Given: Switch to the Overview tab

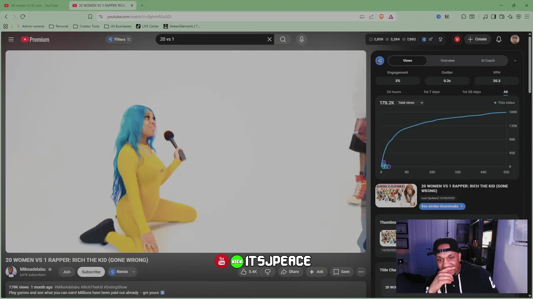Looking at the screenshot, I should [x=448, y=61].
